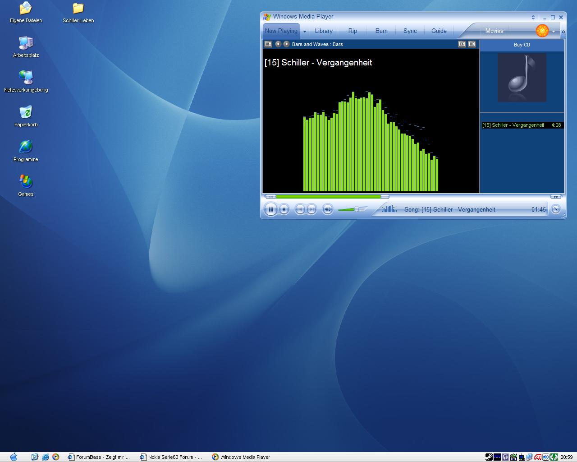Show more tabs via double chevron
577x462 pixels.
(x=563, y=32)
